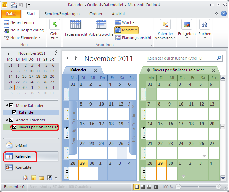Switch to Tagesansicht day view
The image size is (229, 192).
point(76,28)
